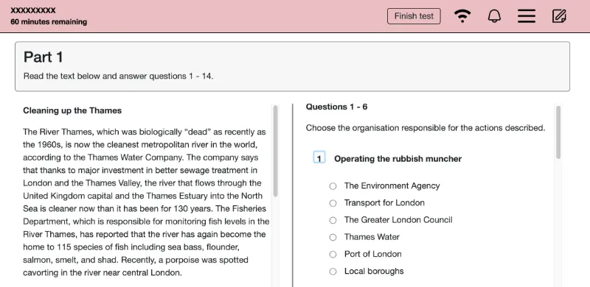Click the reading passage scrollbar
This screenshot has height=287, width=590.
[x=275, y=151]
